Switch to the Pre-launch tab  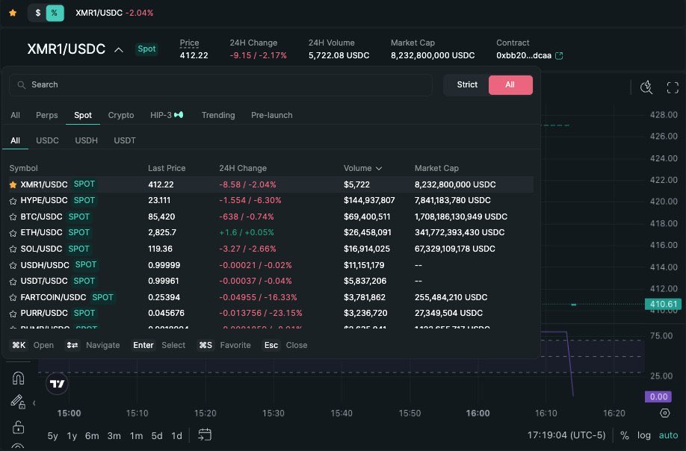click(x=272, y=115)
